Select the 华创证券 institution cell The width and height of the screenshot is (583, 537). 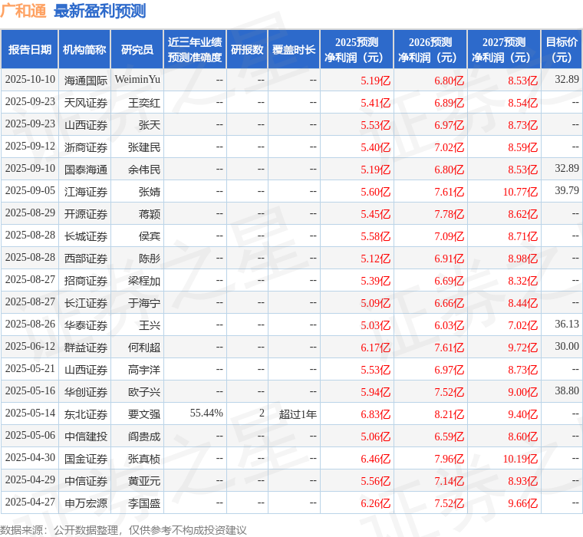coord(86,392)
